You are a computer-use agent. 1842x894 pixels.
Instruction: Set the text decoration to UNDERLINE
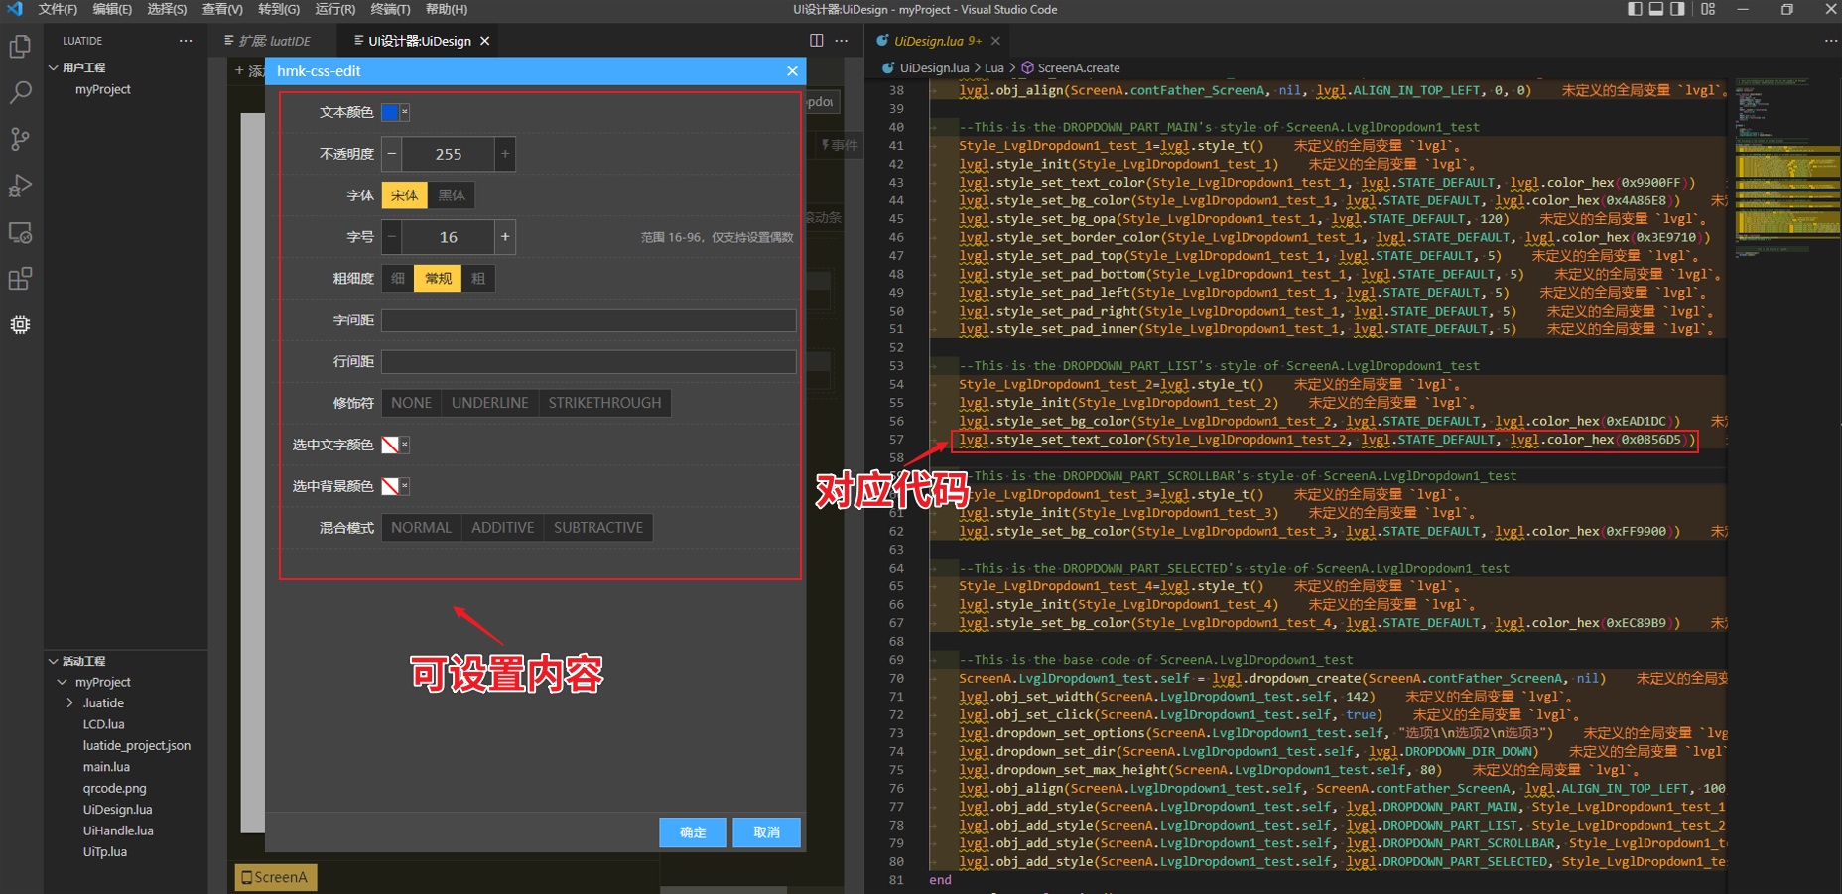coord(489,403)
